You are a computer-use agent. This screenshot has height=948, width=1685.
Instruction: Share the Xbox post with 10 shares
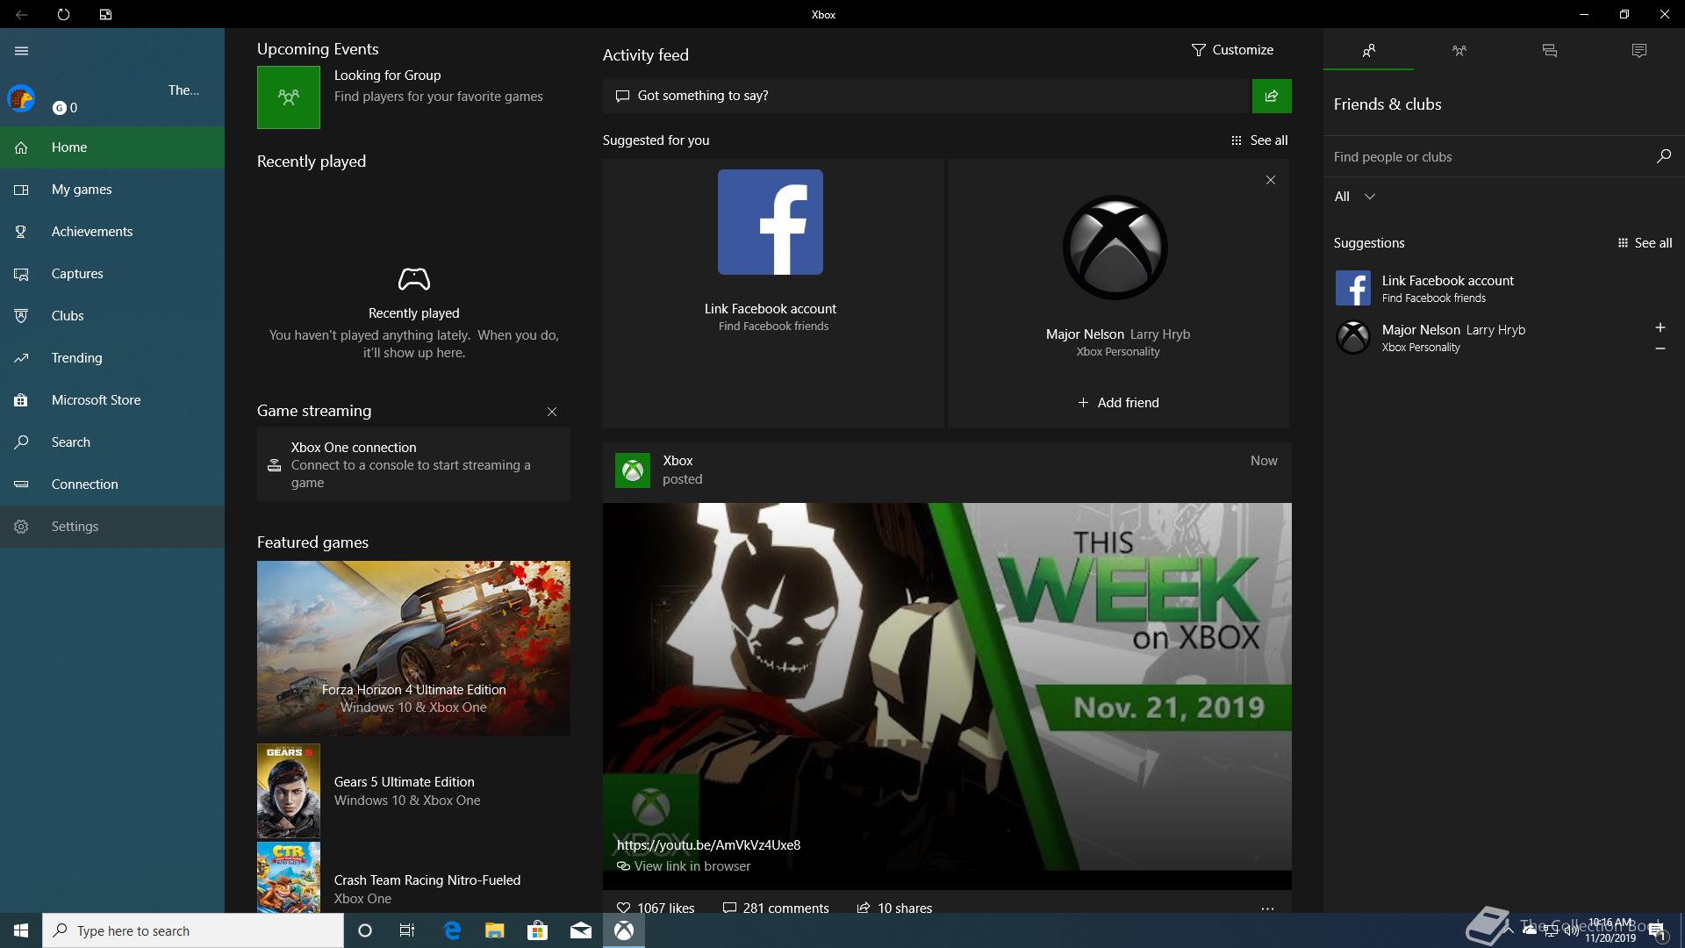click(x=894, y=908)
